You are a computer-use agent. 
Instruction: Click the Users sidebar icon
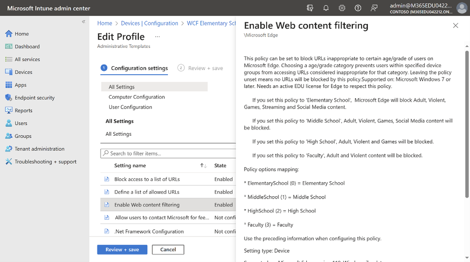[8, 123]
